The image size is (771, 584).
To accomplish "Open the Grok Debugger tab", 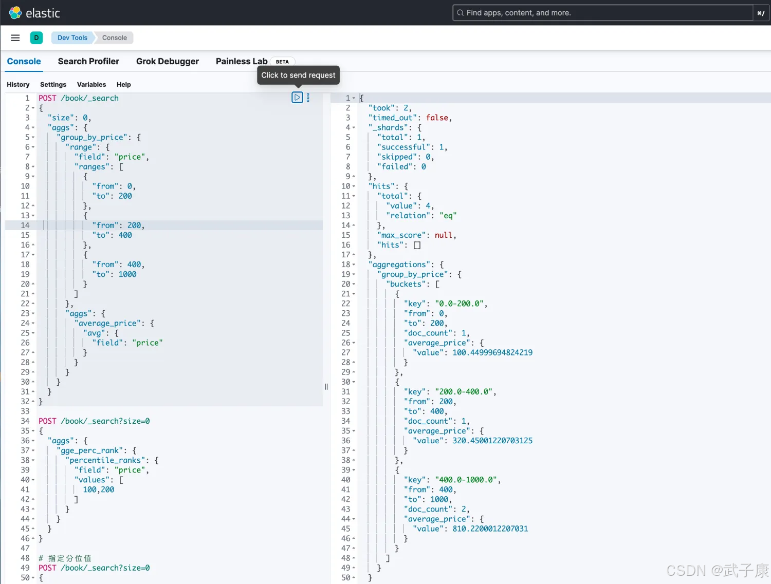I will (168, 61).
